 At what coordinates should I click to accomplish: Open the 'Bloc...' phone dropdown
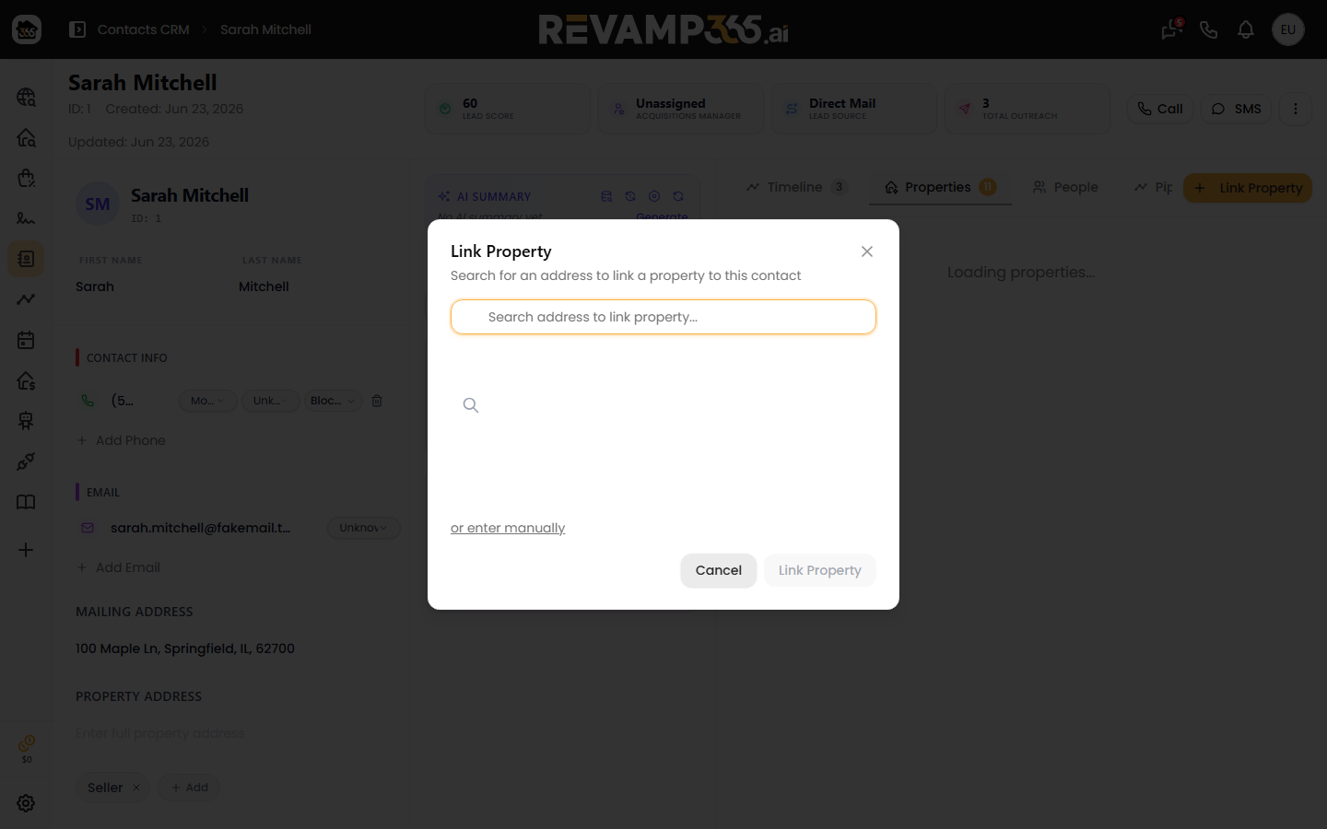point(333,401)
